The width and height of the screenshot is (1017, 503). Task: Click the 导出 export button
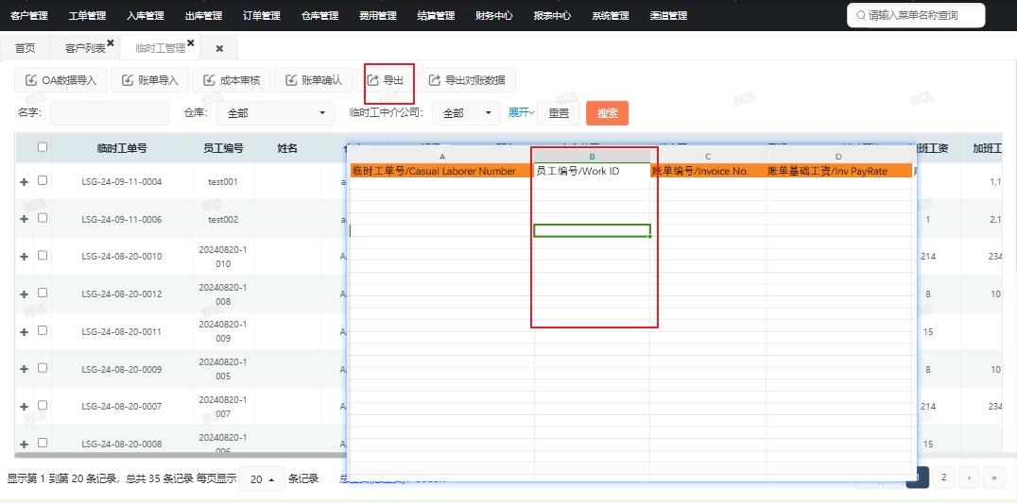click(386, 80)
